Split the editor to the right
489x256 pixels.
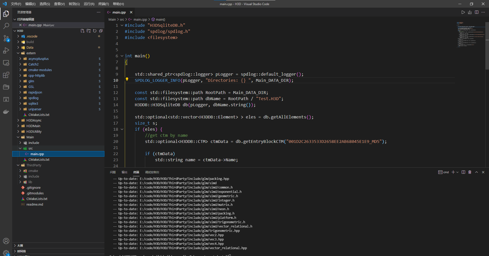[477, 12]
